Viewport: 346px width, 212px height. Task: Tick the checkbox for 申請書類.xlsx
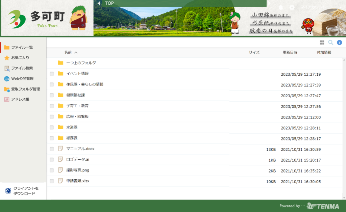52,181
